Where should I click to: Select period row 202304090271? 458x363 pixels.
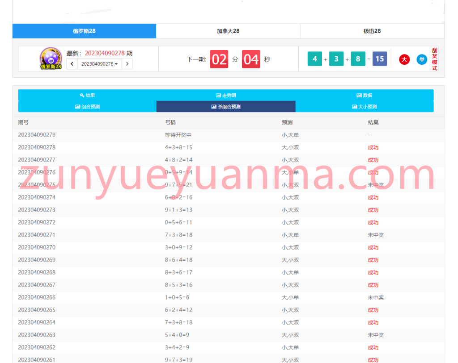[229, 235]
